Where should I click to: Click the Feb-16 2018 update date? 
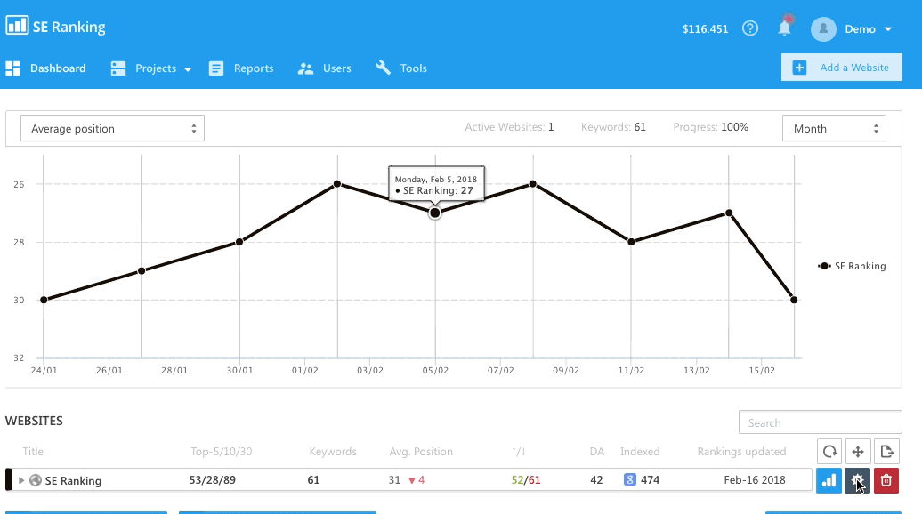click(755, 480)
